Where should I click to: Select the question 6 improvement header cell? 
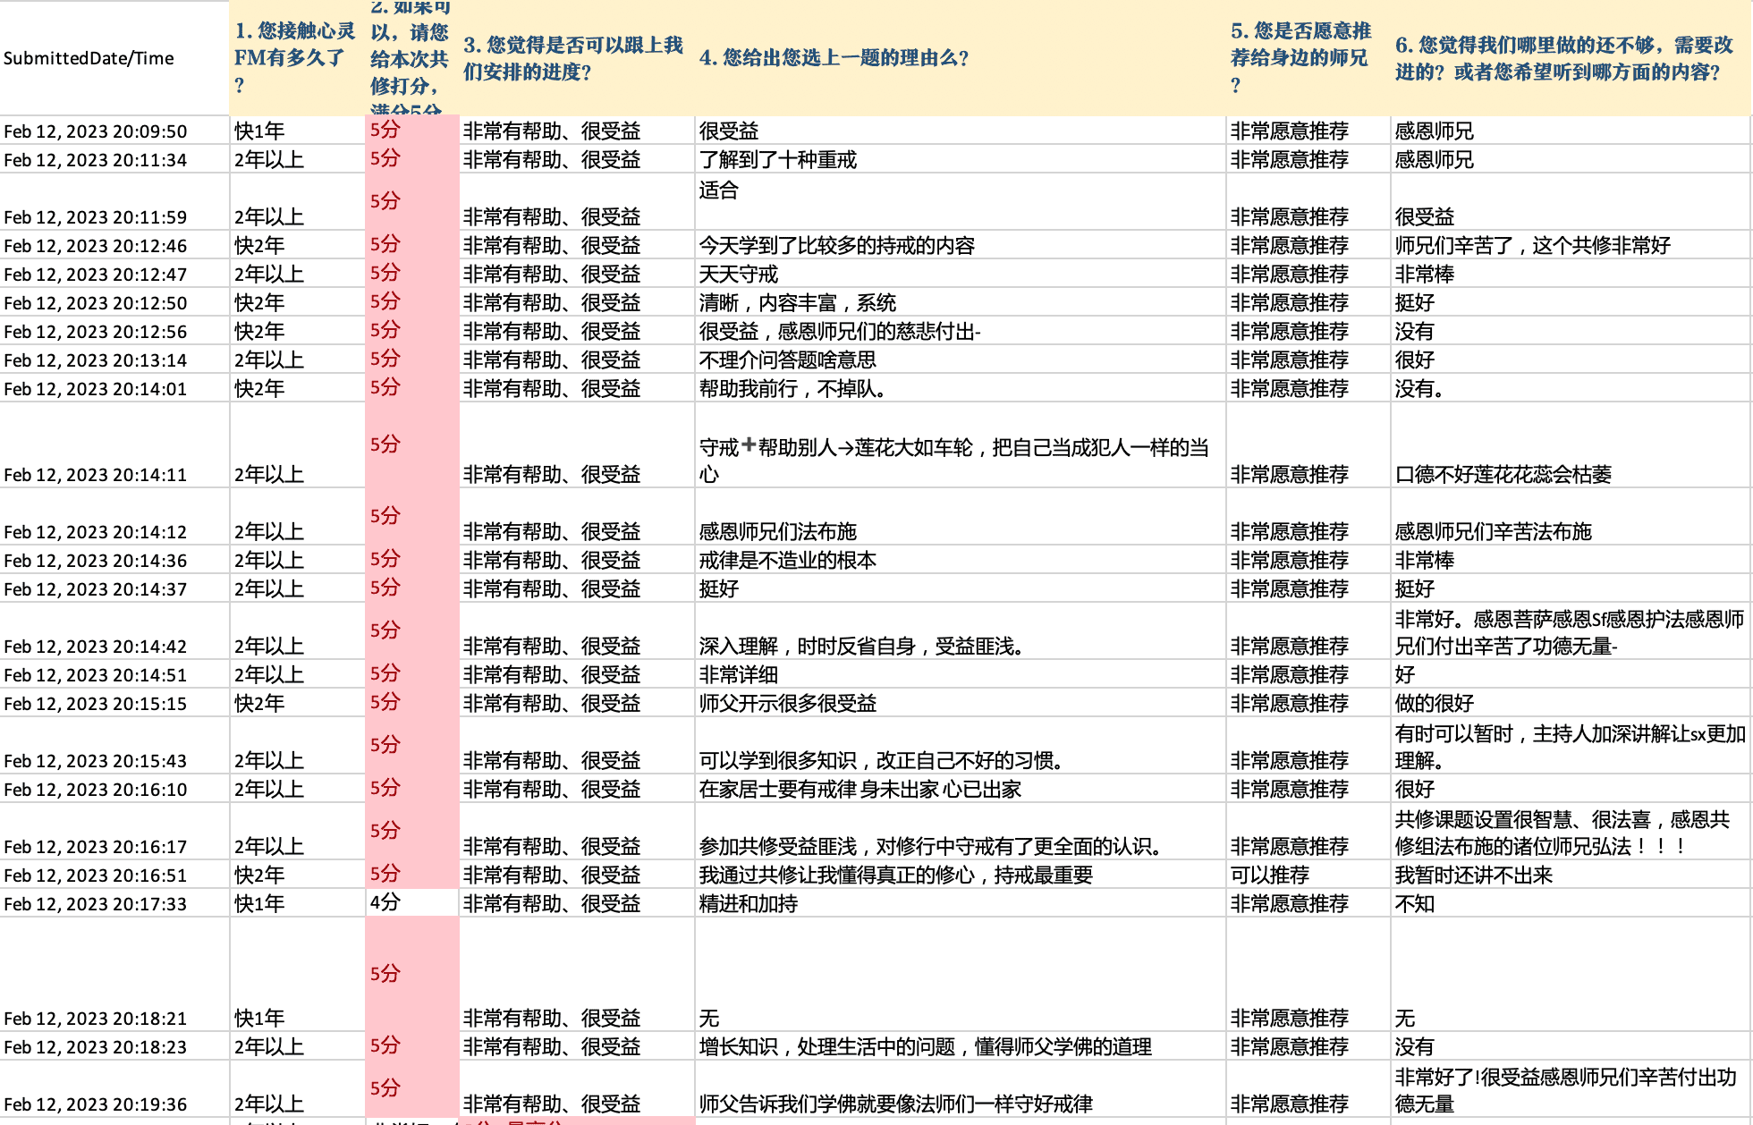(x=1563, y=58)
